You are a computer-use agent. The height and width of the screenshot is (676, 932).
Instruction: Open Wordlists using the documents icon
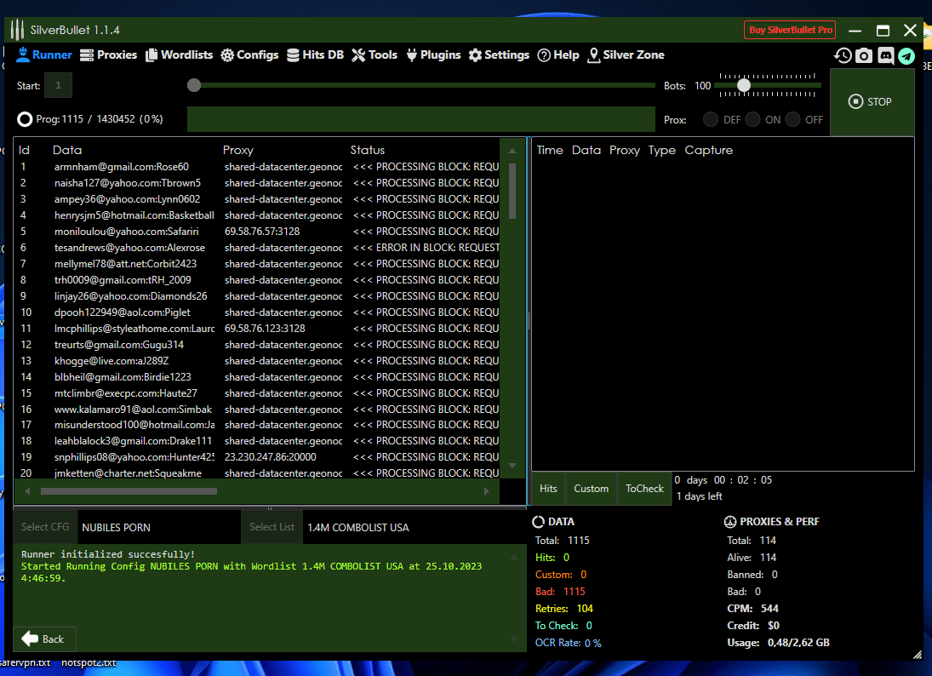pyautogui.click(x=152, y=55)
